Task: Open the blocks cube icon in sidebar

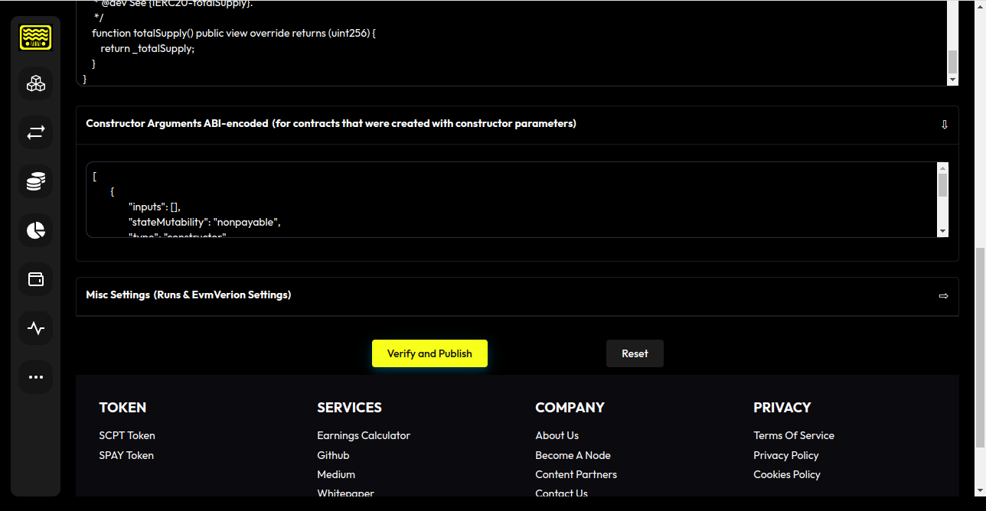Action: pos(35,84)
